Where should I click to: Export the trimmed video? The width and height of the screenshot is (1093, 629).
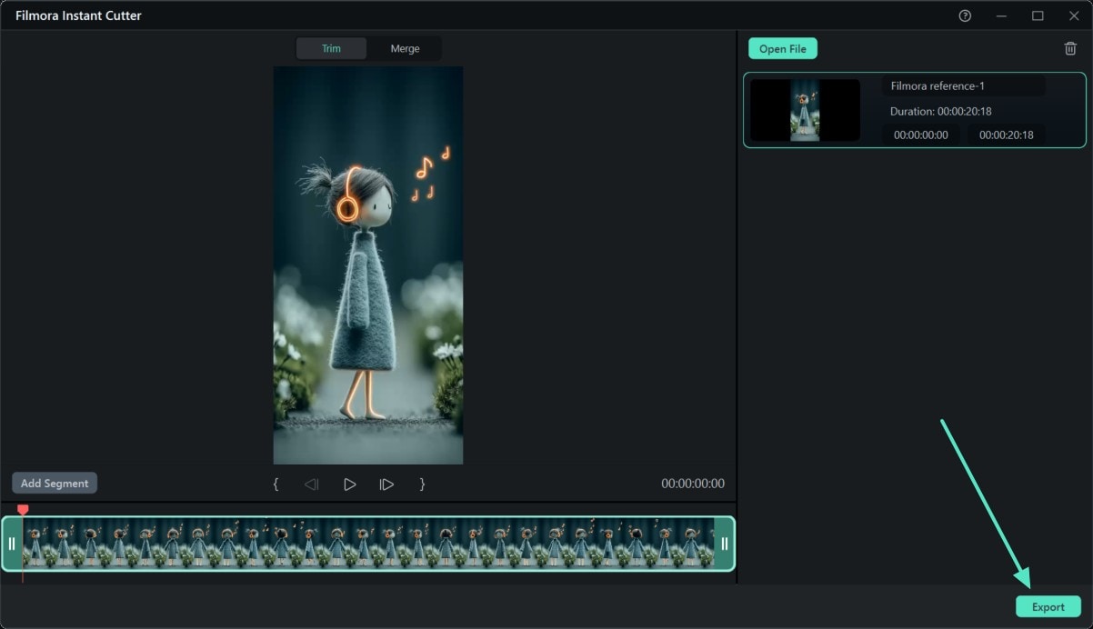(1048, 607)
